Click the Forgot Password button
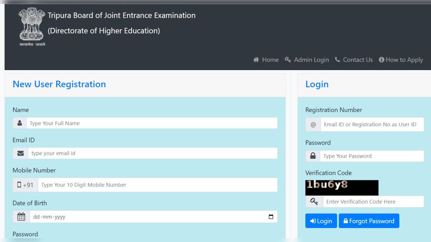Image resolution: width=431 pixels, height=242 pixels. pyautogui.click(x=369, y=221)
